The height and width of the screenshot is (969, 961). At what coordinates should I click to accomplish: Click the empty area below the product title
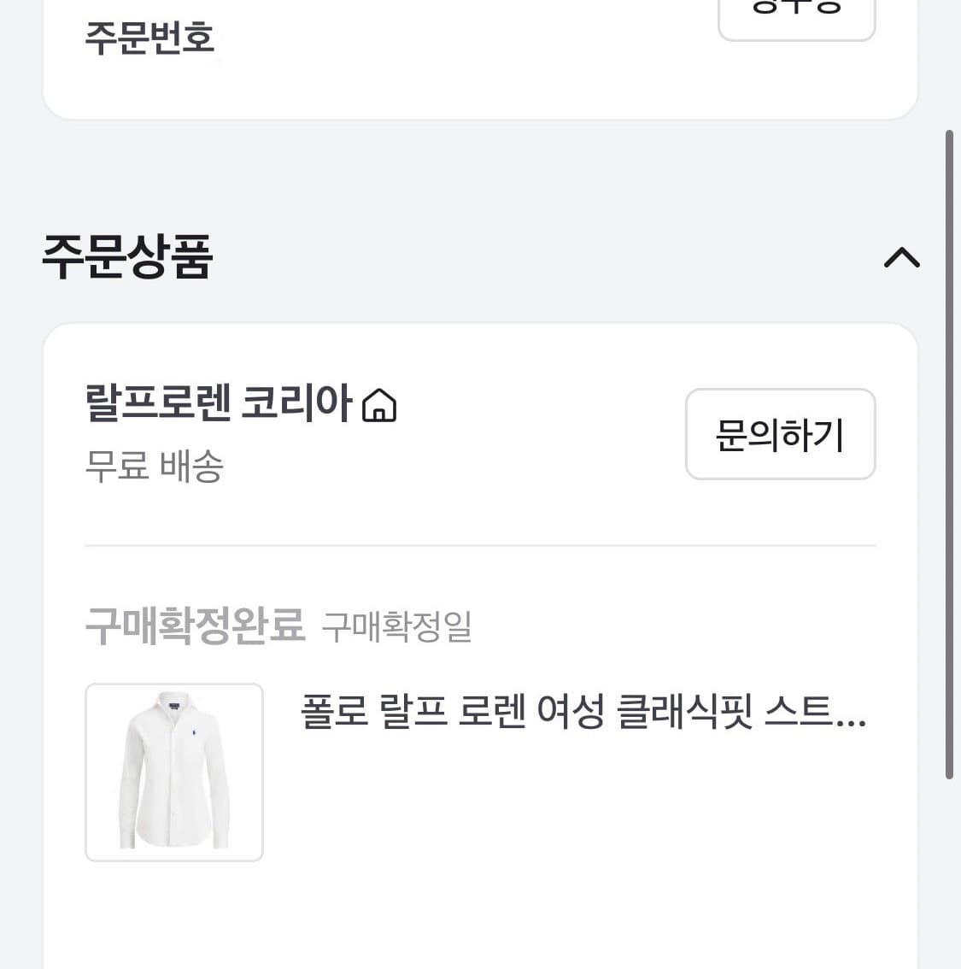coord(581,812)
